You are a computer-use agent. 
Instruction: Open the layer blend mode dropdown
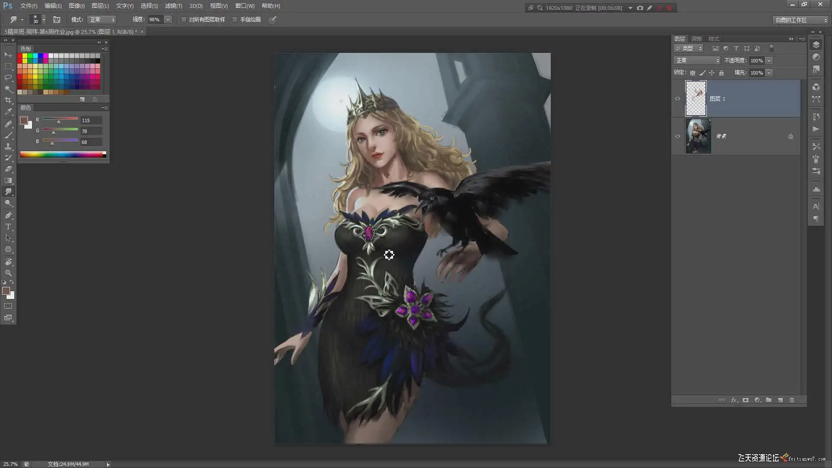click(697, 61)
